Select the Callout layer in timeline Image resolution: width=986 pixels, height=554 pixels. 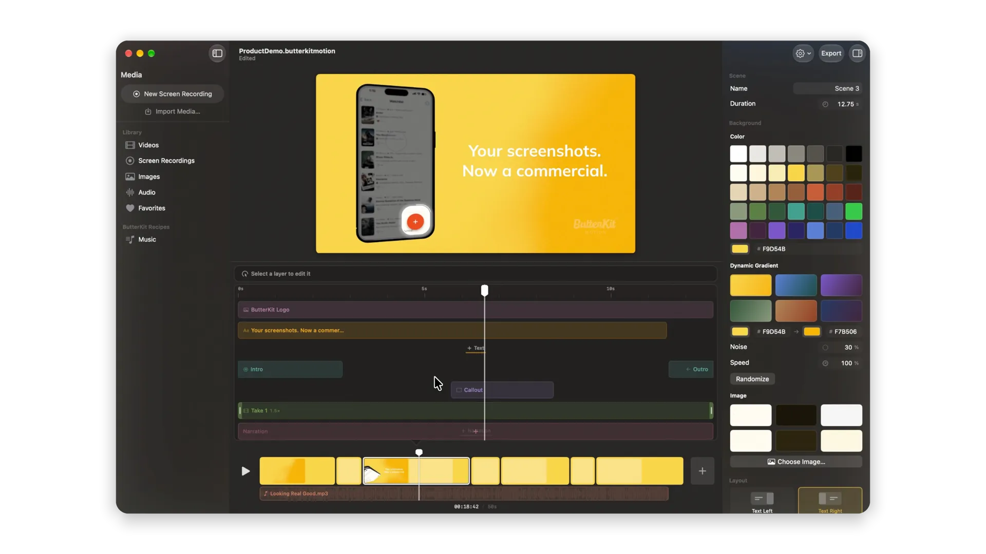[x=502, y=390]
